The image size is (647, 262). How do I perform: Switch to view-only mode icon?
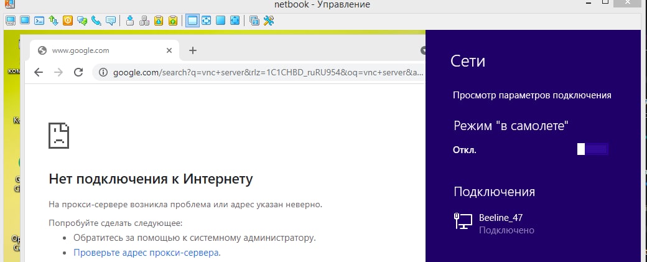click(25, 20)
